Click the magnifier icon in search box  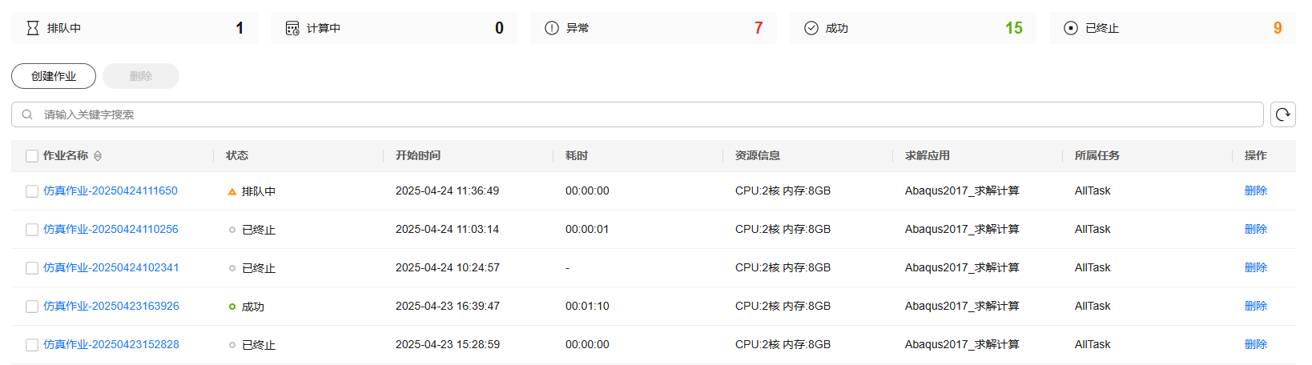pos(27,114)
